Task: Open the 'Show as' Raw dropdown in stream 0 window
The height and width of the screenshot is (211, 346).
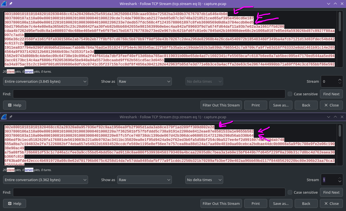Action: pos(144,81)
